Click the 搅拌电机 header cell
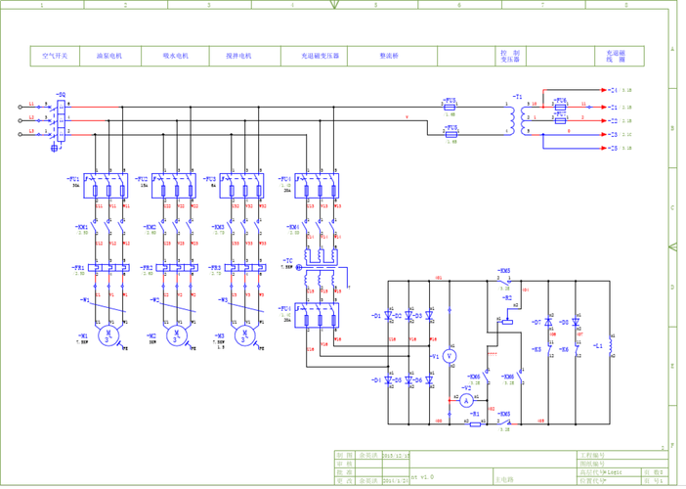The image size is (686, 489). point(245,56)
